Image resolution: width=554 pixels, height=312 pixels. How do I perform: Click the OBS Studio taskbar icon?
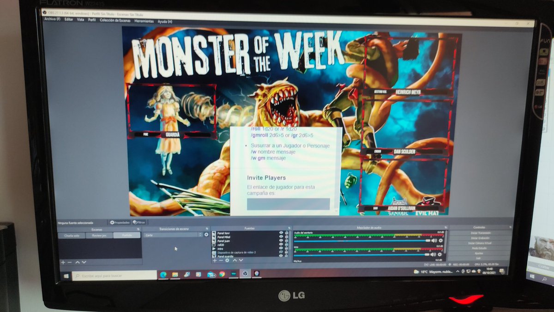[x=245, y=274]
